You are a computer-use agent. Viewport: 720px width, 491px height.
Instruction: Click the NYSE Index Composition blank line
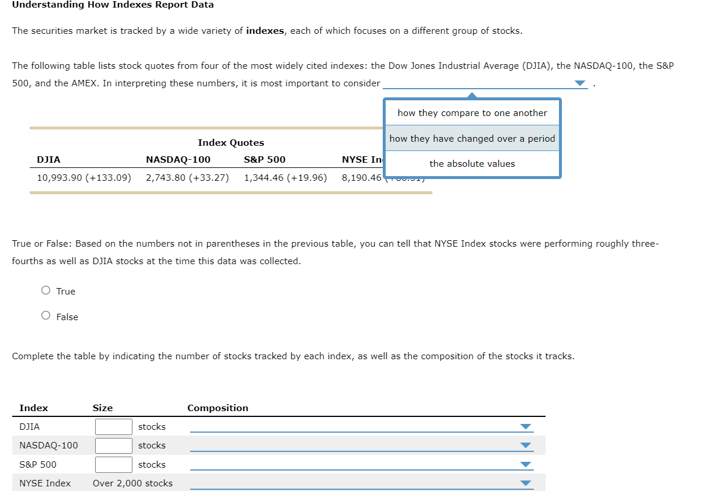350,485
